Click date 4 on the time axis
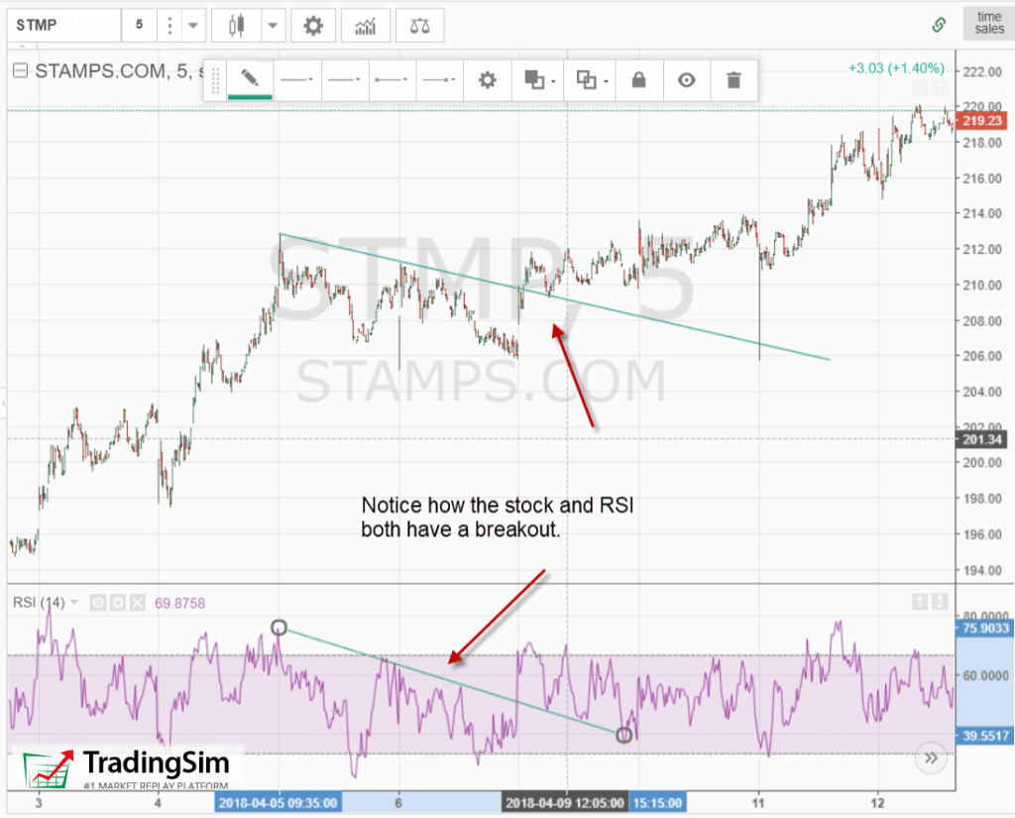Screen dimensions: 1015x818 [x=158, y=803]
